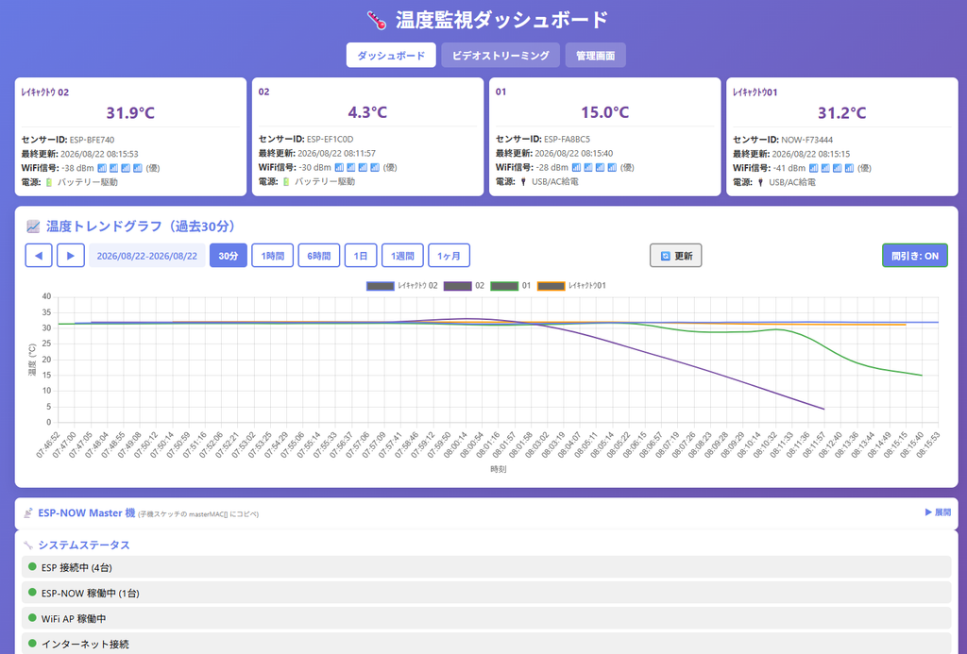The image size is (967, 654).
Task: Click the last-update time 2026/08/22 08:15:53
Action: [99, 154]
